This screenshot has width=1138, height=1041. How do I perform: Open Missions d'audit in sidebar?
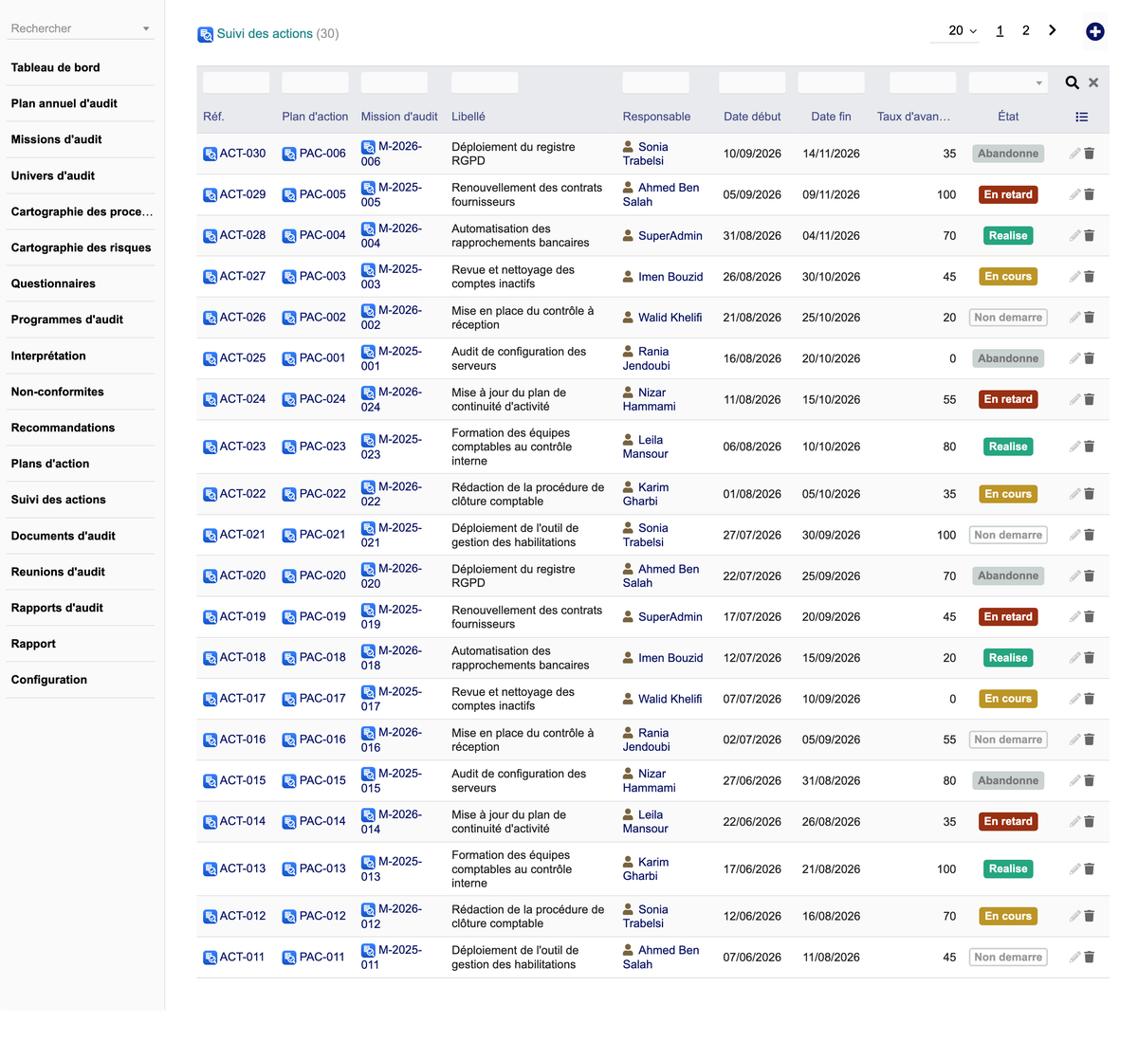pos(56,139)
